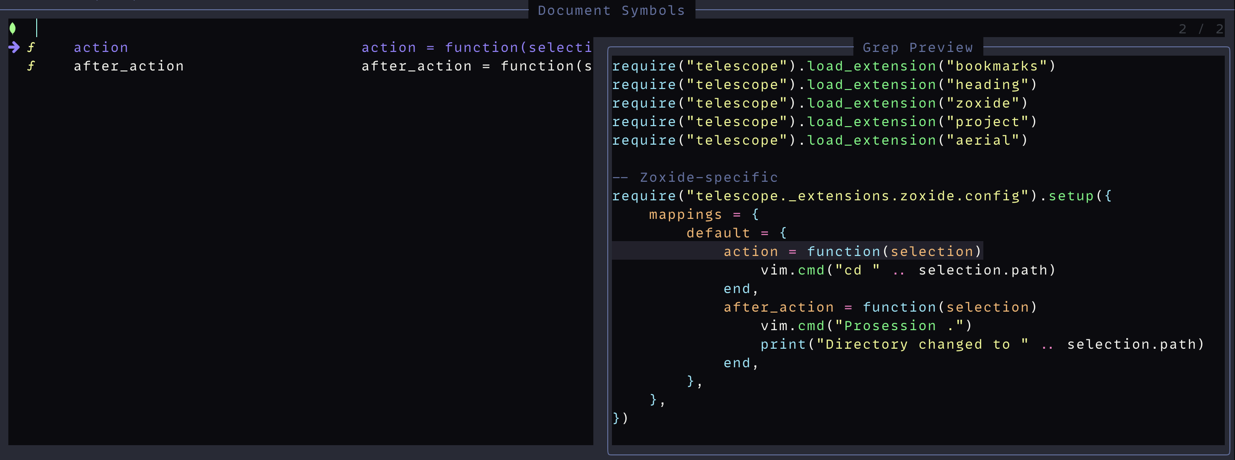Click the load_extension("zoxide") line in the preview
1235x460 pixels.
tap(820, 103)
